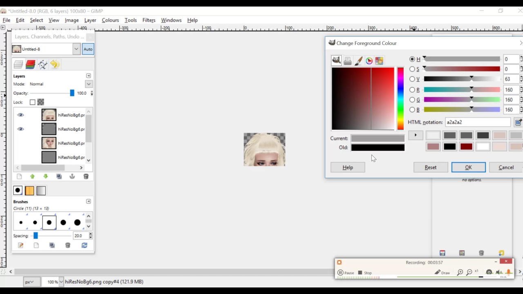This screenshot has width=523, height=294.
Task: Open the color wheel selector
Action: tap(369, 60)
